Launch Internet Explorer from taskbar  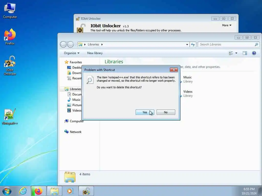[23, 191]
